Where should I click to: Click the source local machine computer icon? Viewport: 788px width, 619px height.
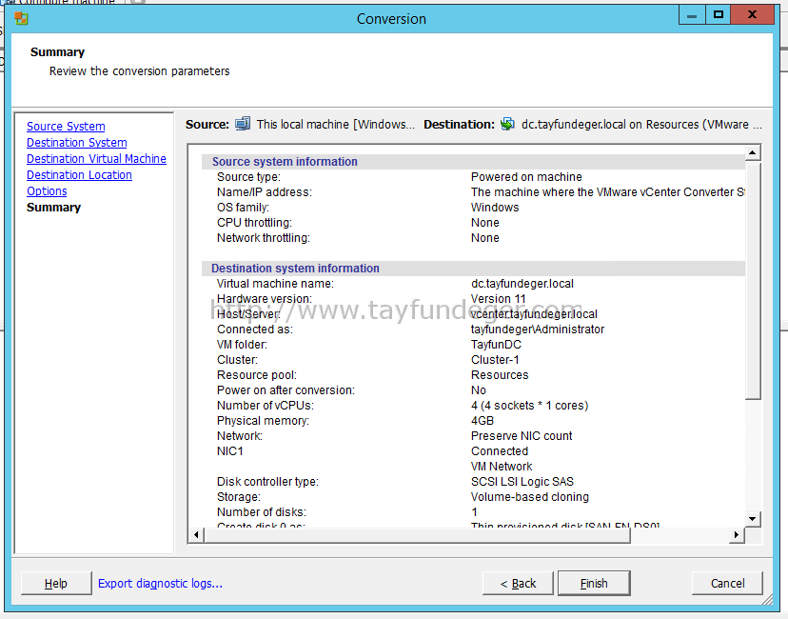click(243, 124)
